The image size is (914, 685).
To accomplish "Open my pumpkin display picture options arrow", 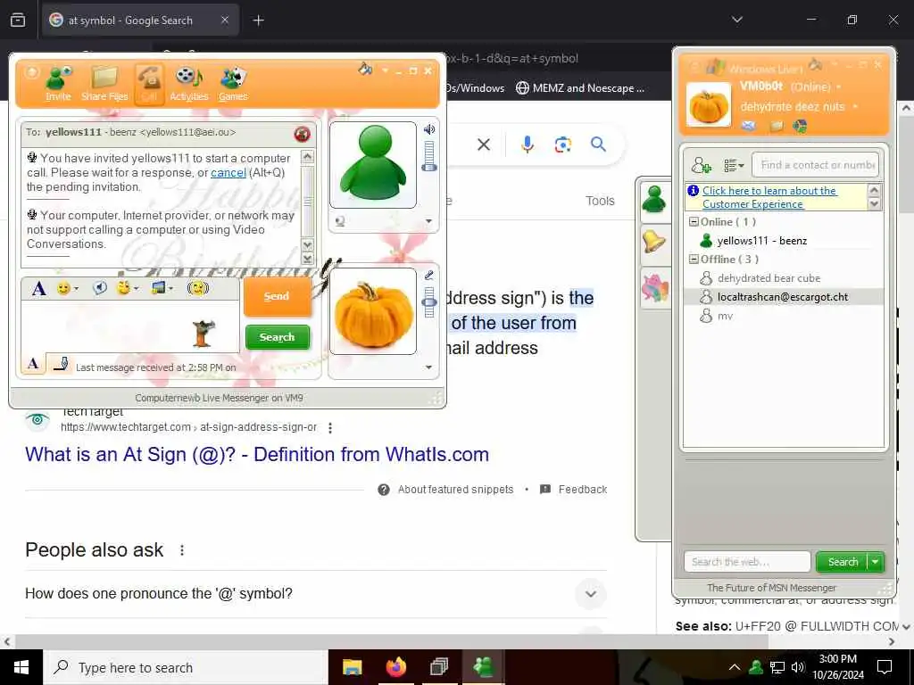I will coord(429,367).
